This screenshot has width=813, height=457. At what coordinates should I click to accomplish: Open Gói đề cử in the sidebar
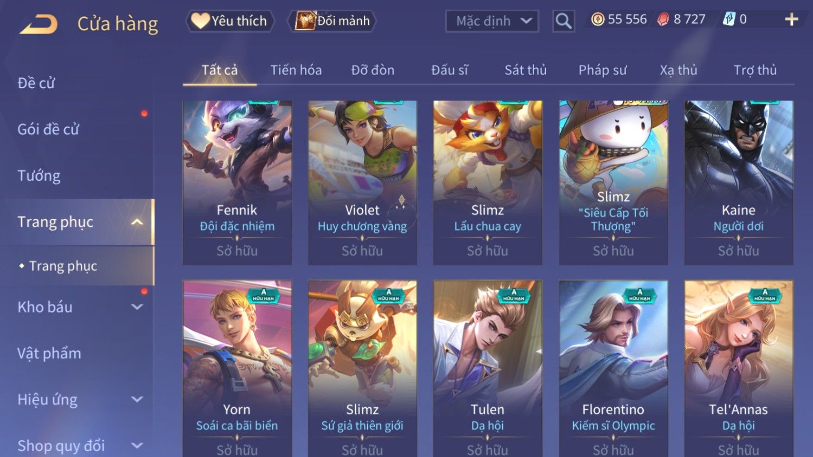[x=48, y=129]
